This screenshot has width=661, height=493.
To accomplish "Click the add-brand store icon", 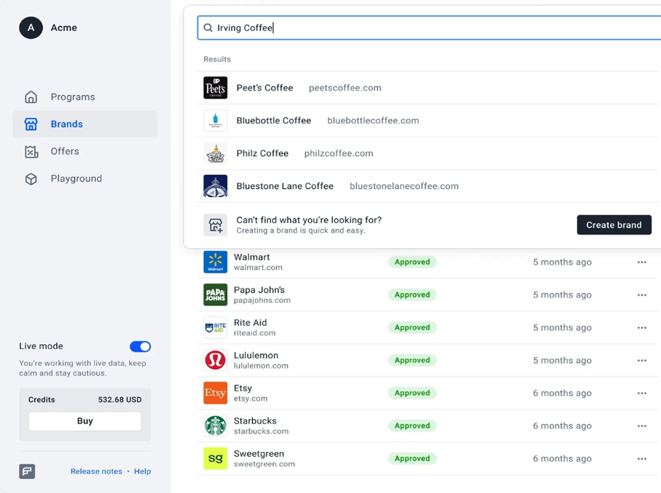I will pyautogui.click(x=215, y=225).
